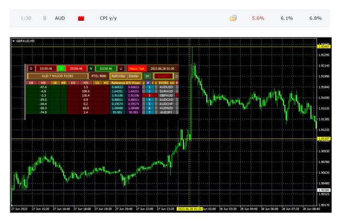The width and height of the screenshot is (342, 223).
Task: Click the 109.5 value in EURAUD row
Action: coord(86,91)
